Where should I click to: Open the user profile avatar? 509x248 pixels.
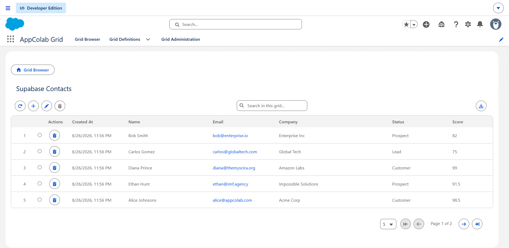pyautogui.click(x=495, y=24)
